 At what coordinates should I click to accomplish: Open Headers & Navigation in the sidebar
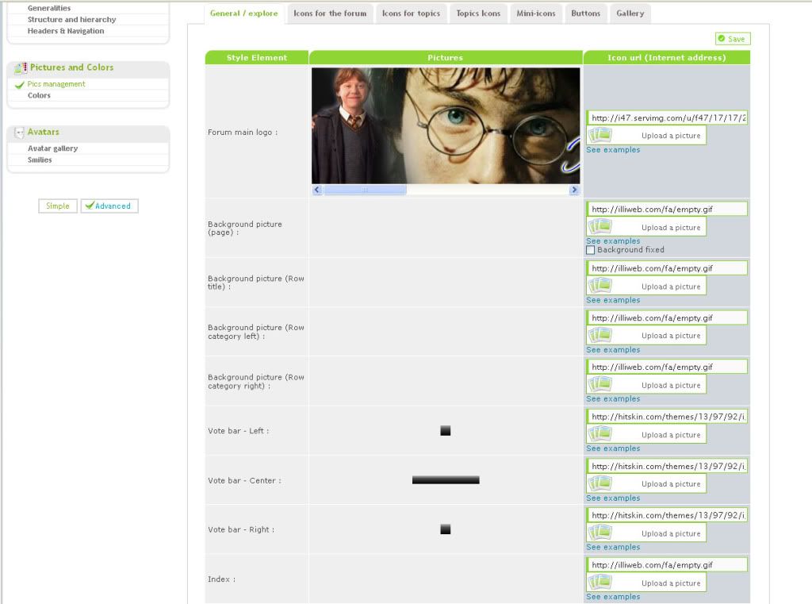(66, 31)
